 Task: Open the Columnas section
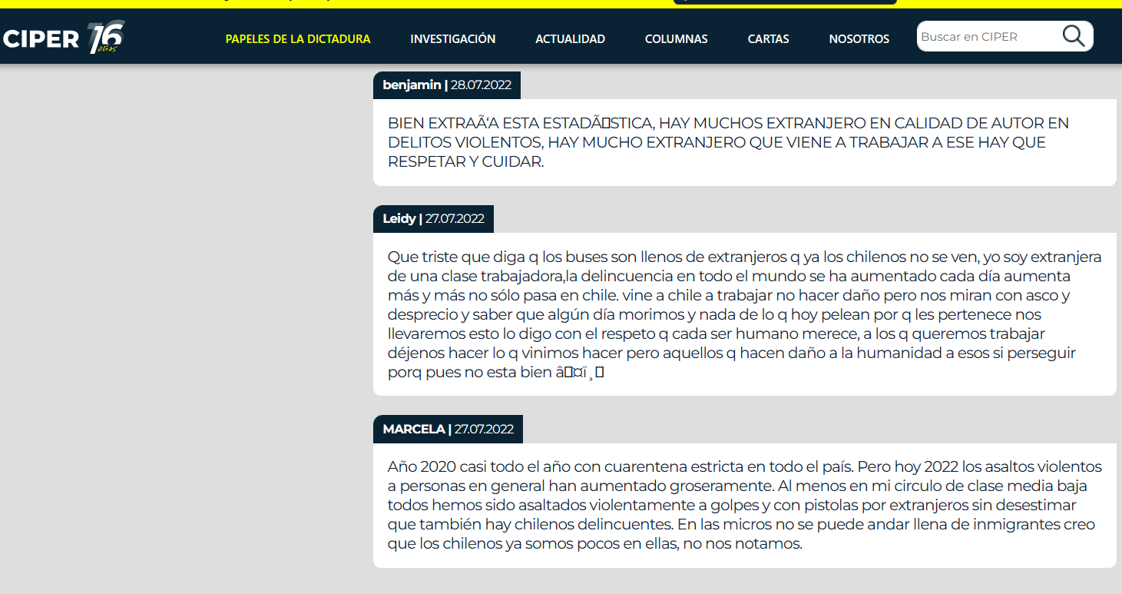point(677,38)
